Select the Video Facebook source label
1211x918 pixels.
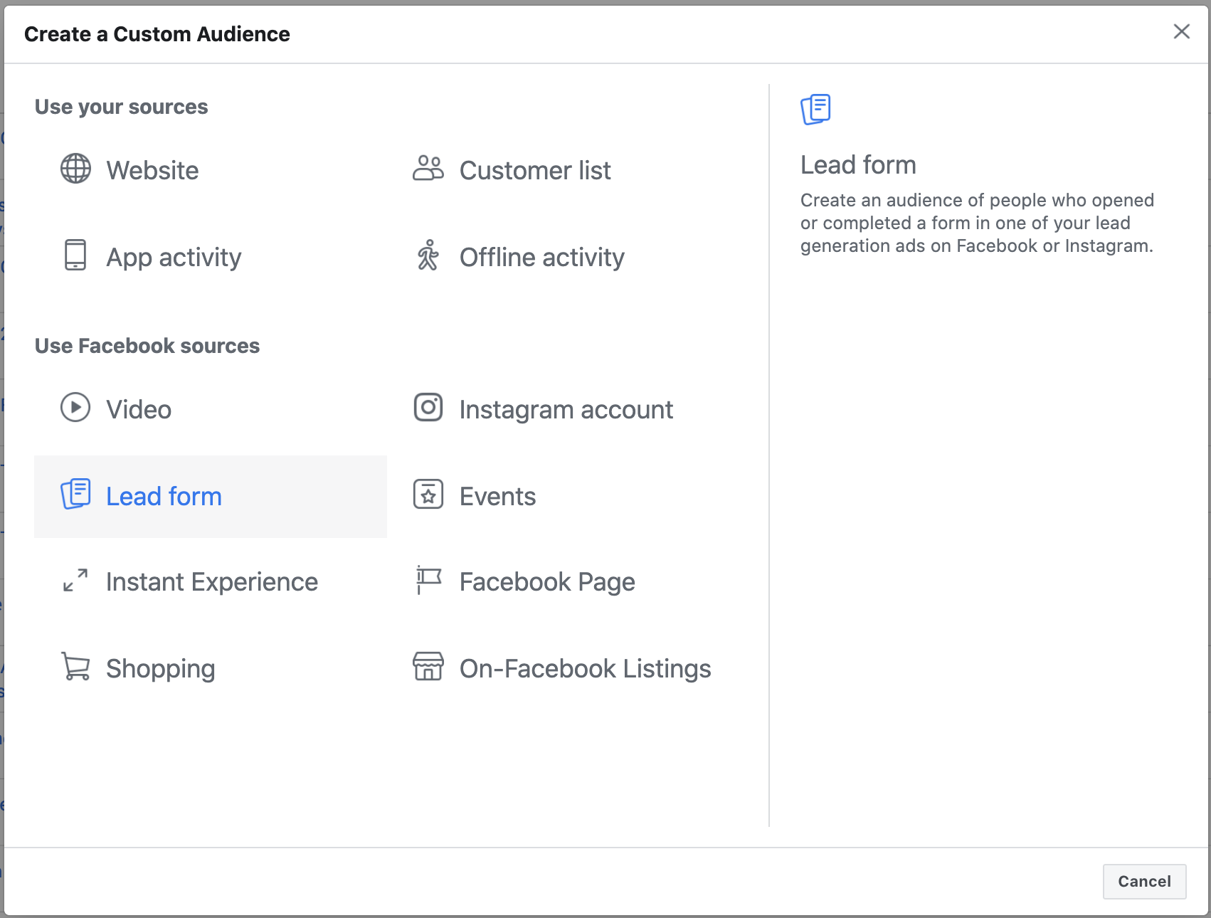[139, 410]
